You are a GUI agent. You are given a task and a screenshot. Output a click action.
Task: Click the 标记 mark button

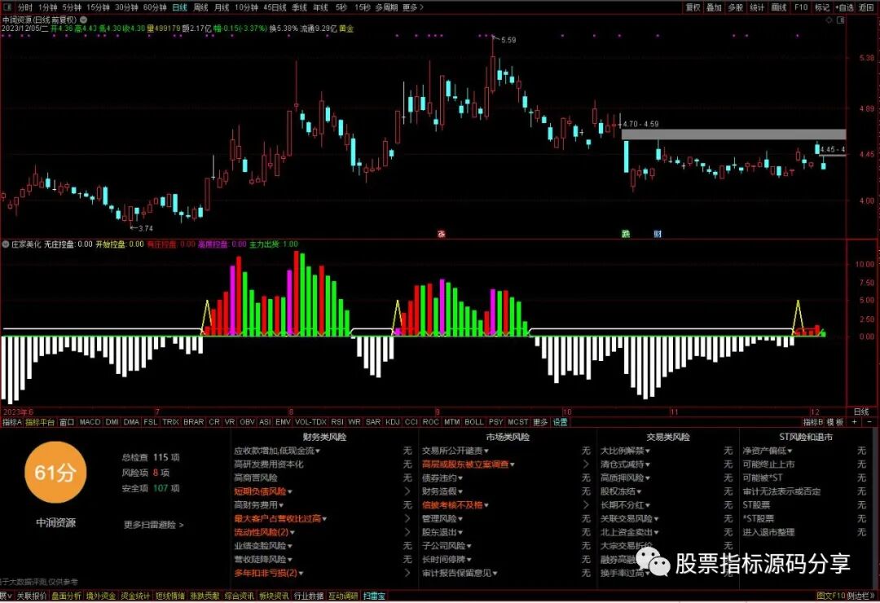(x=822, y=7)
